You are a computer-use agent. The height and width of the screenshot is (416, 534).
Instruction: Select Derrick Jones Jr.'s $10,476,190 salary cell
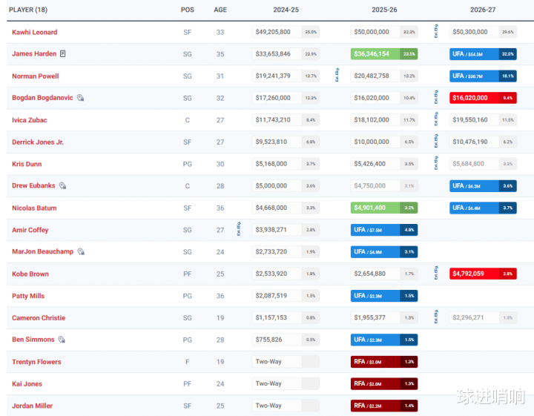click(x=483, y=142)
